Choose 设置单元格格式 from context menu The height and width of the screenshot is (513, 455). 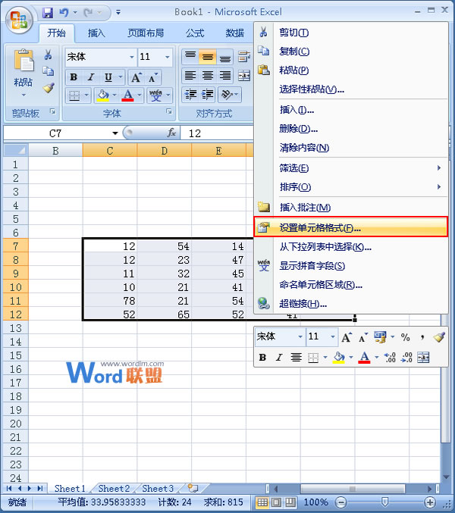(350, 227)
